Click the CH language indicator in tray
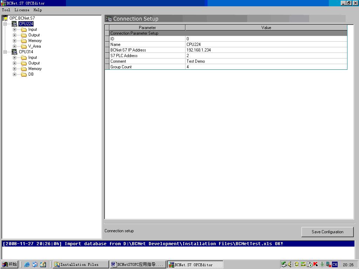359x269 pixels. [335, 264]
